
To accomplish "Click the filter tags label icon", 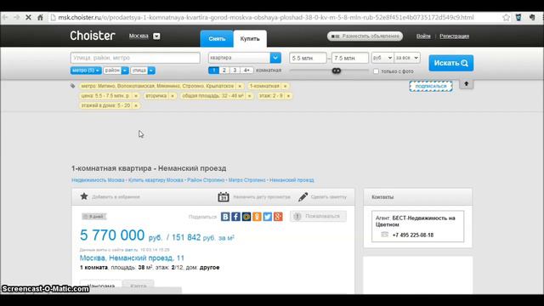I will pyautogui.click(x=72, y=86).
